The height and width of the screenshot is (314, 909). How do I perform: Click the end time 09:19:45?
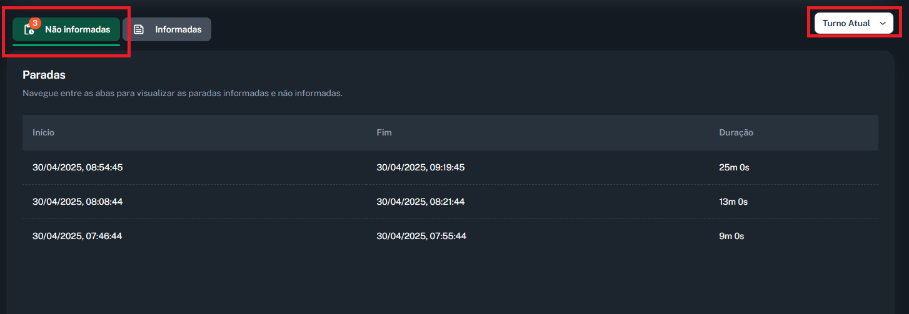click(x=421, y=167)
